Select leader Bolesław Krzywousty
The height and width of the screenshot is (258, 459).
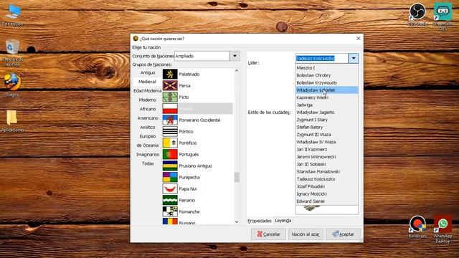point(327,82)
